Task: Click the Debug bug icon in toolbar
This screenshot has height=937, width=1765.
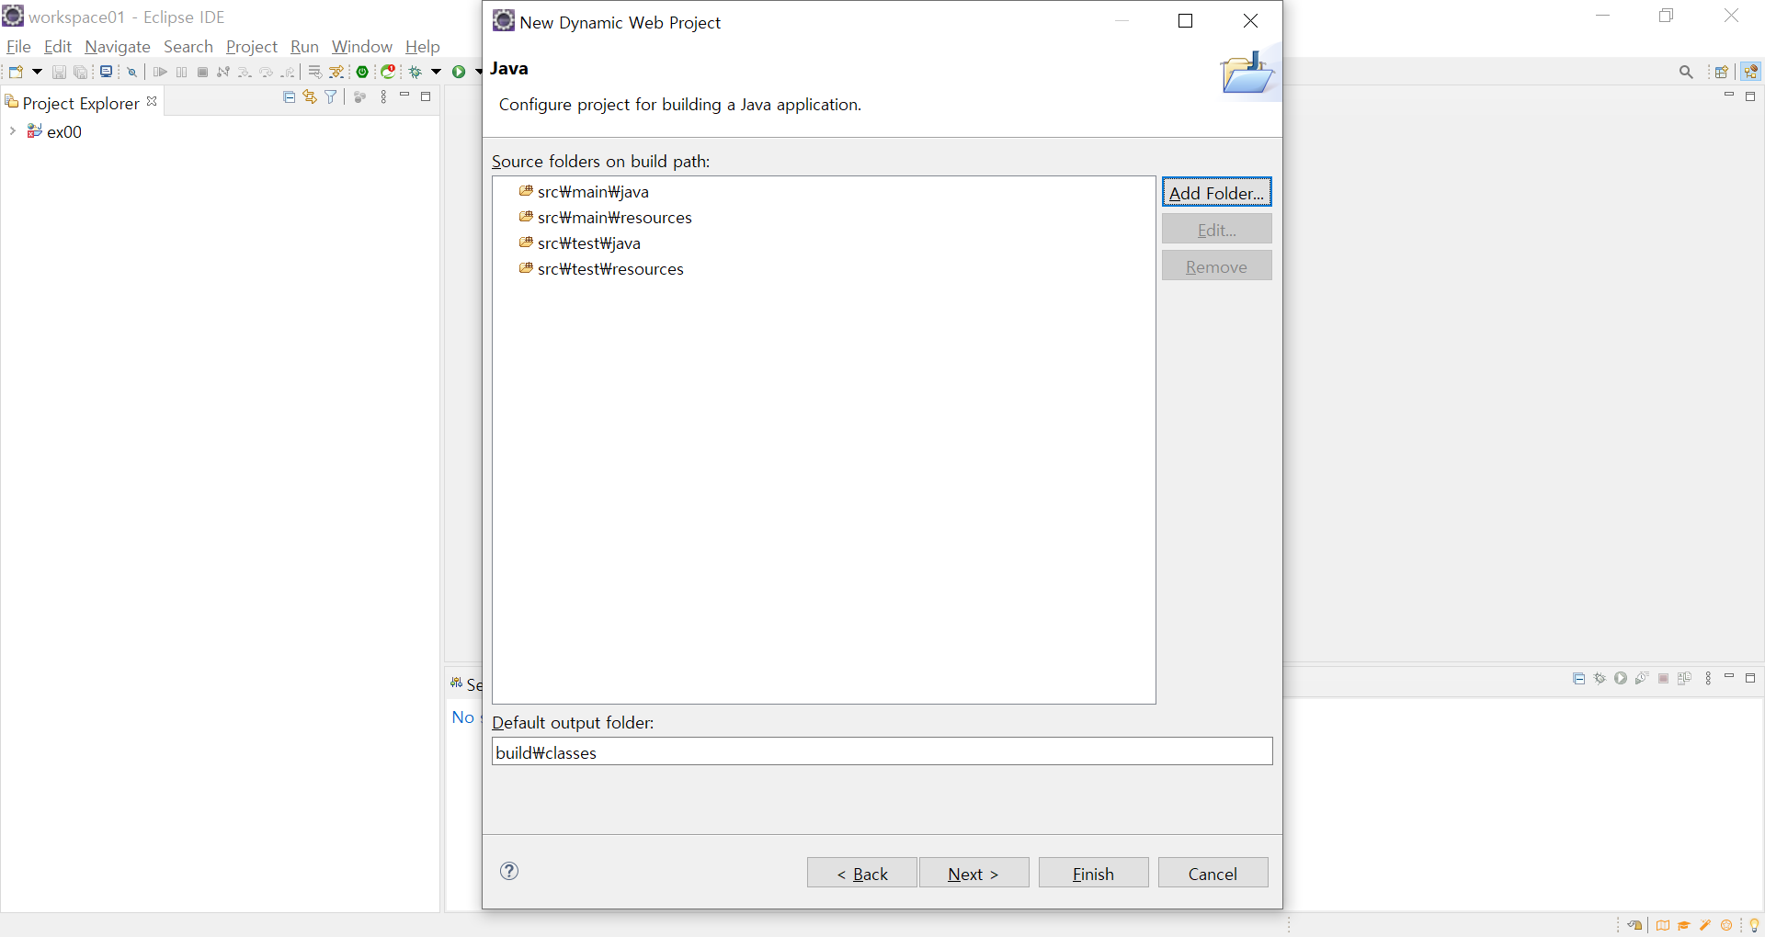Action: coord(416,72)
